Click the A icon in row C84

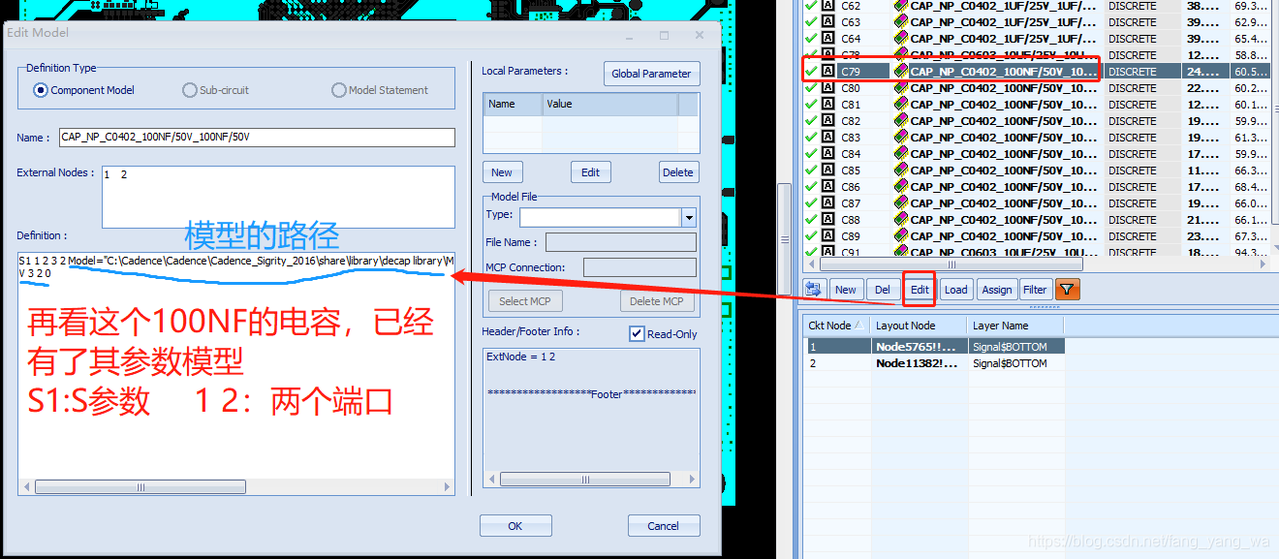[827, 153]
